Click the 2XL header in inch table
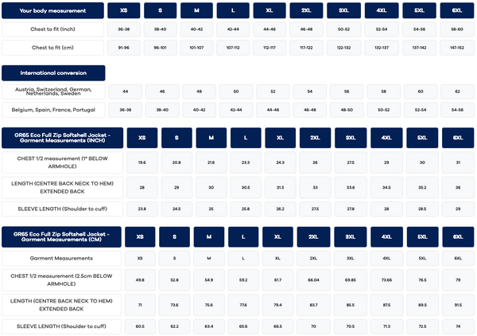 tap(315, 138)
